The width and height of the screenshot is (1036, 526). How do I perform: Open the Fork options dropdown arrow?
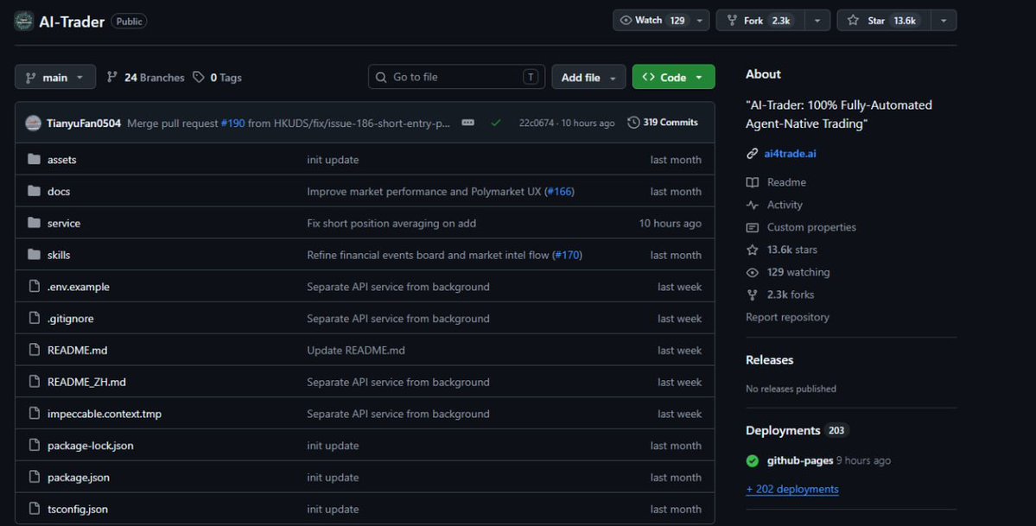click(817, 21)
